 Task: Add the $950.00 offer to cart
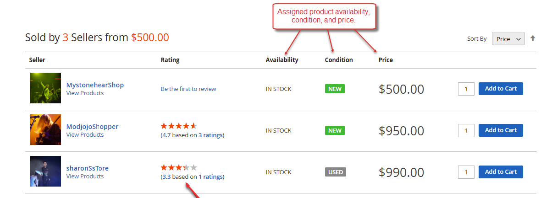pyautogui.click(x=501, y=130)
